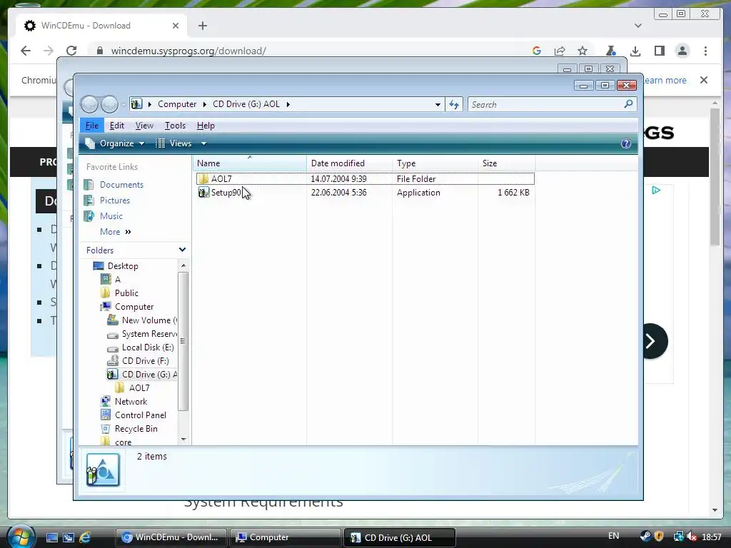Select Computer in folder tree
This screenshot has width=731, height=548.
point(133,307)
